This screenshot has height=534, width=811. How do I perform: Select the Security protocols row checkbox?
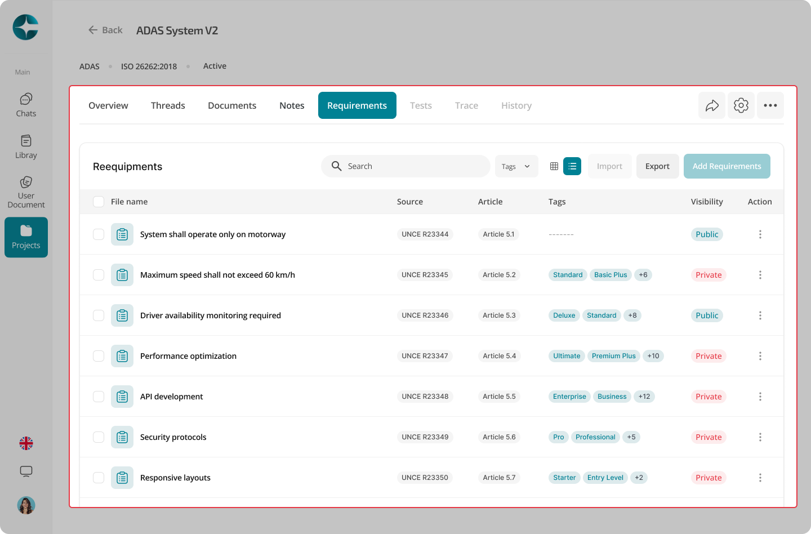[99, 437]
